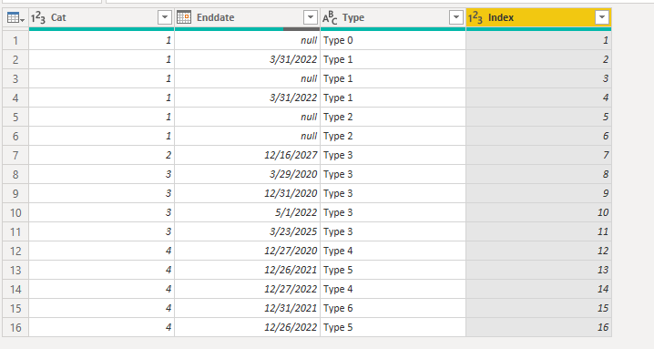Click the 'Type 2' cell in row 5
654x349 pixels.
point(393,117)
